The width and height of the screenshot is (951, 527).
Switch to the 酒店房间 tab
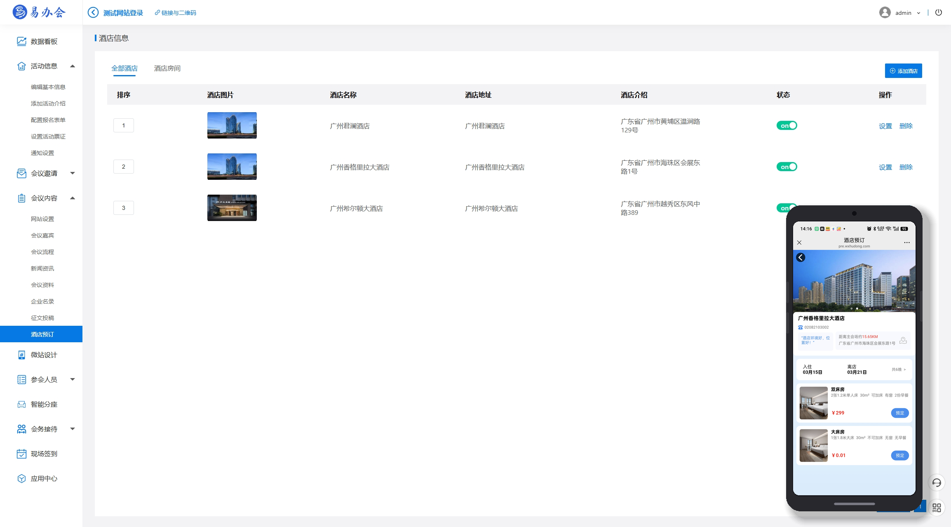(167, 68)
